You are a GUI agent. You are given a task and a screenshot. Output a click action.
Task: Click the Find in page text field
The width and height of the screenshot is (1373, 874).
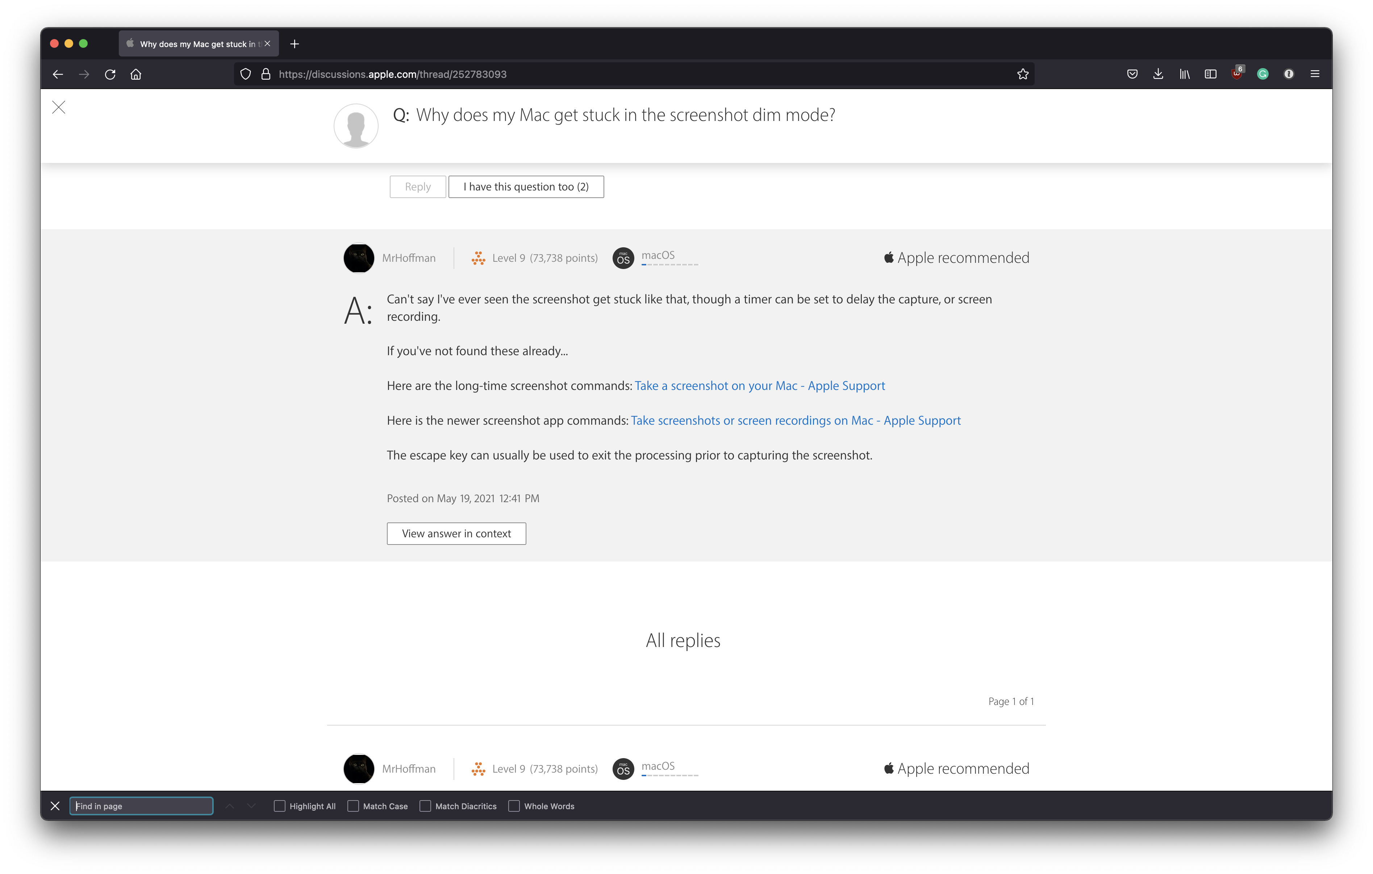141,806
